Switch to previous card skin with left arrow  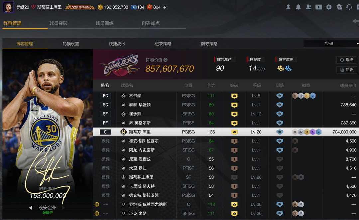(31, 208)
